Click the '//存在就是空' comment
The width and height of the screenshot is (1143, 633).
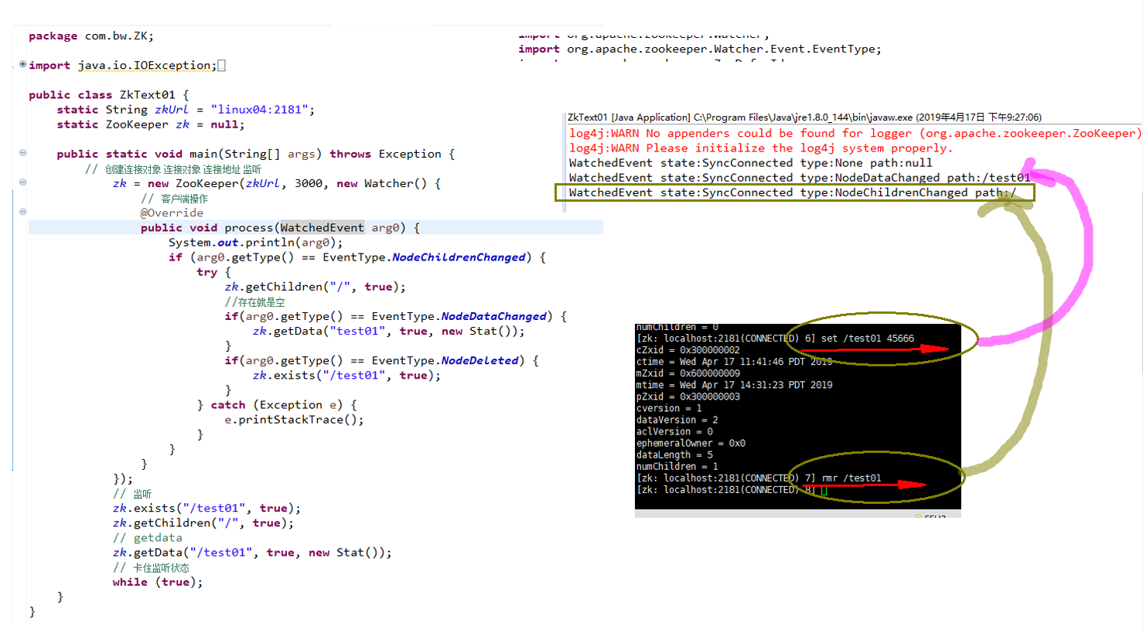[255, 302]
